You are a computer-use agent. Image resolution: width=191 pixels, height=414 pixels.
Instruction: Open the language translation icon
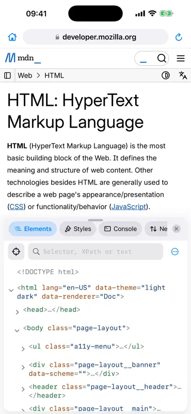tap(183, 76)
